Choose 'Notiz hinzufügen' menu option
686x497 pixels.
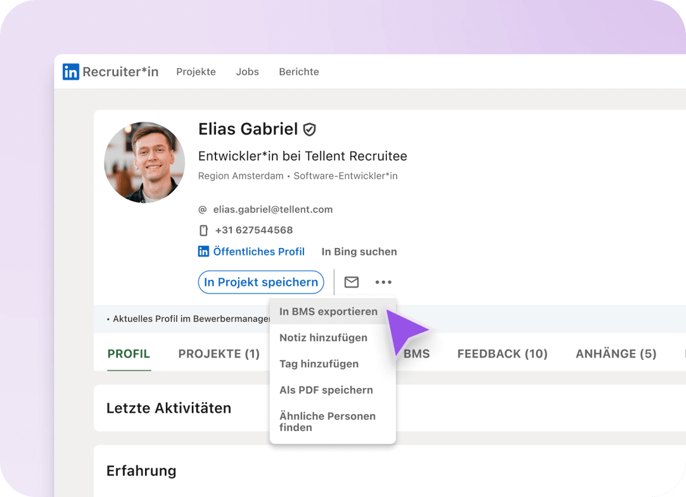(323, 338)
